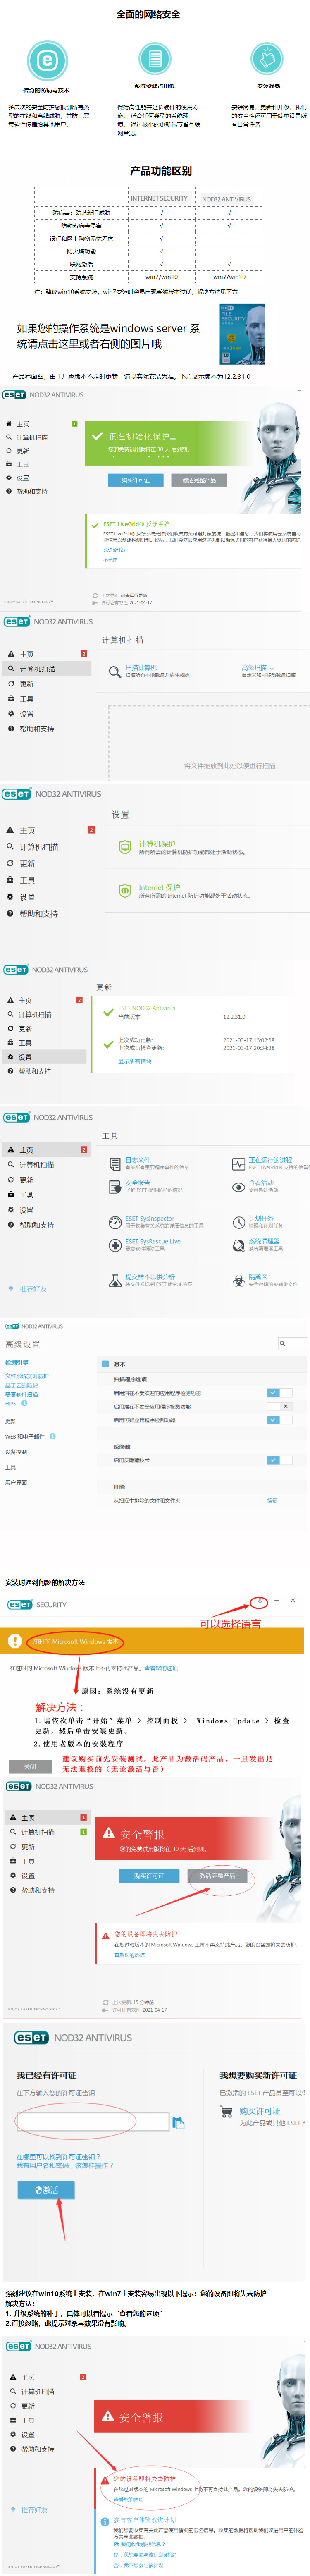Click 编辑 link in exclusions row
Screen dimensions: 310x2576
click(272, 1500)
